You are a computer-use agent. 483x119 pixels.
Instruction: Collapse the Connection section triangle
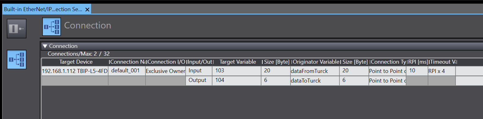point(45,46)
